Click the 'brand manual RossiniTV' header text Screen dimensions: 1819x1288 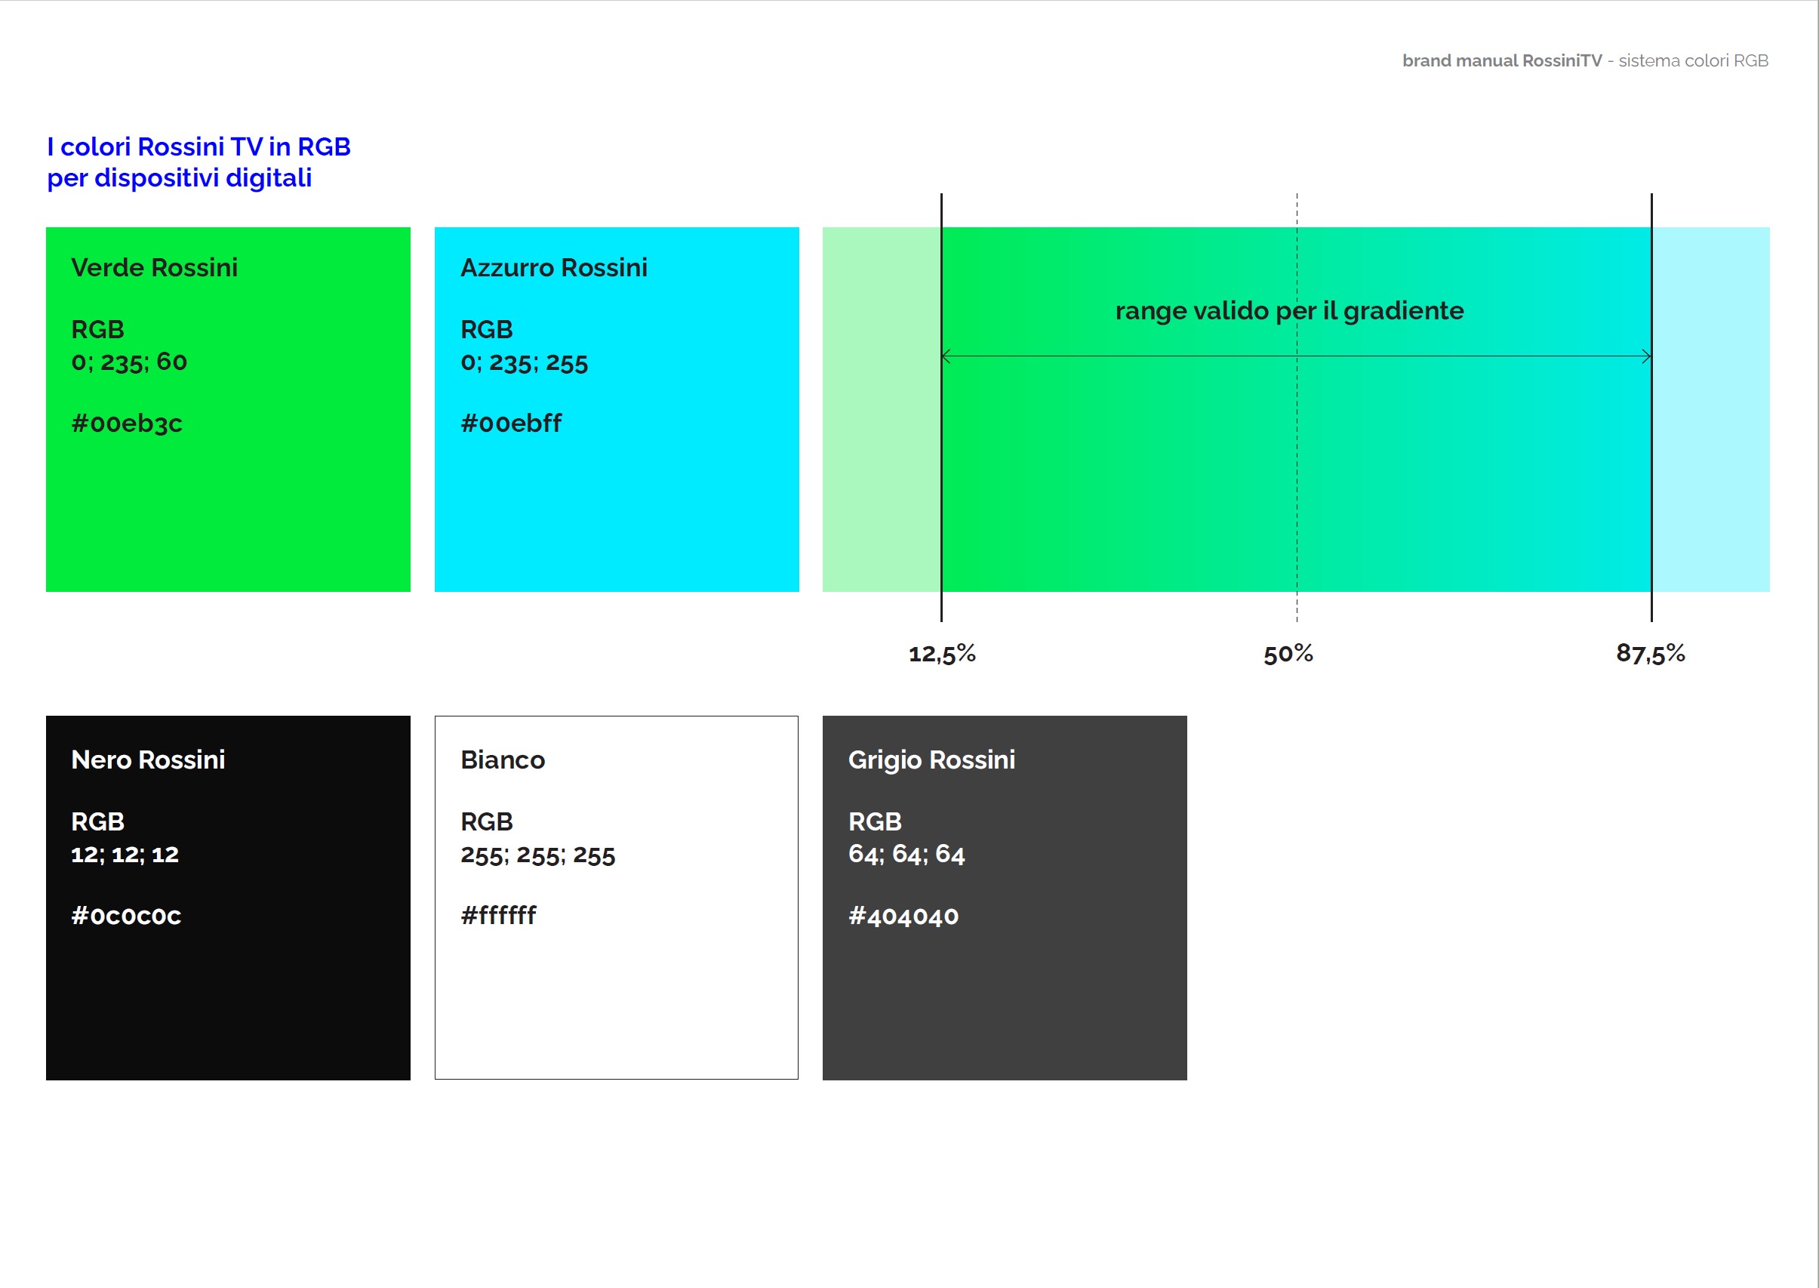point(1502,61)
